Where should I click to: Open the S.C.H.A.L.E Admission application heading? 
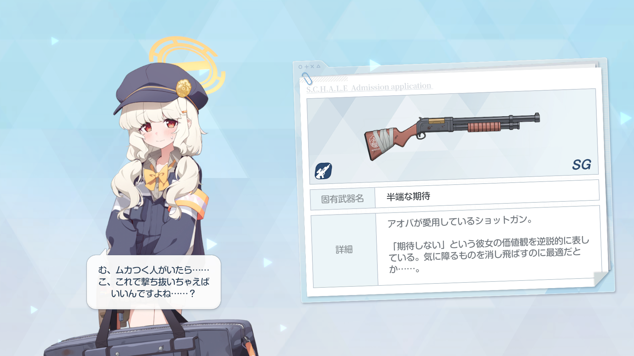[x=369, y=87]
